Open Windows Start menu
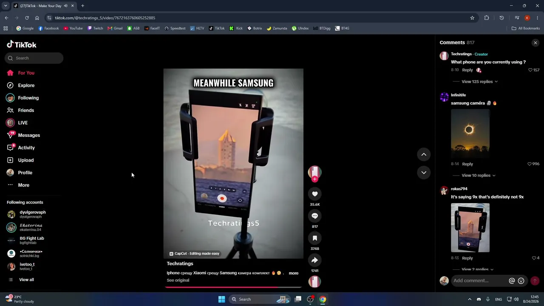This screenshot has width=544, height=306. (221, 299)
